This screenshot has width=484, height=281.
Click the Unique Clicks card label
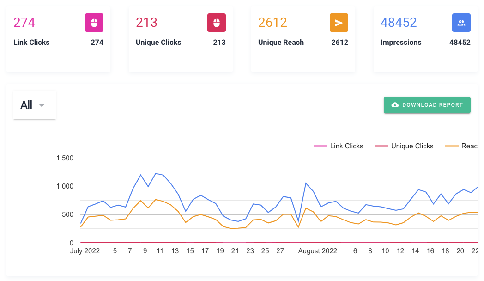(x=158, y=43)
